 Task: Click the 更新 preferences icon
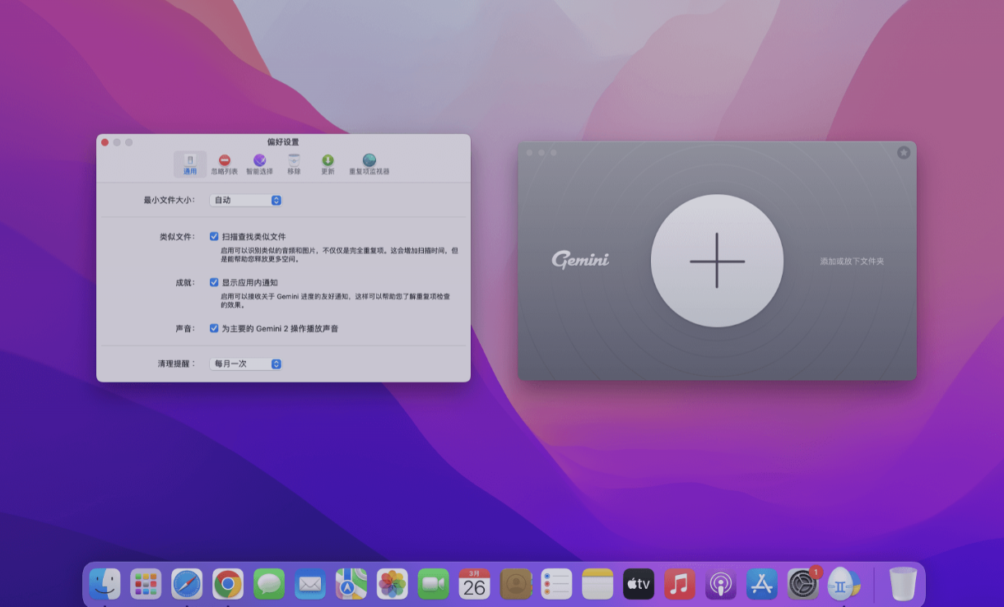pos(328,162)
